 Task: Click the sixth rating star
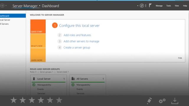click(59, 100)
